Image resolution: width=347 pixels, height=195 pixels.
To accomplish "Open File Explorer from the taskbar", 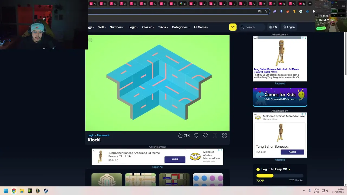I will coord(22,191).
